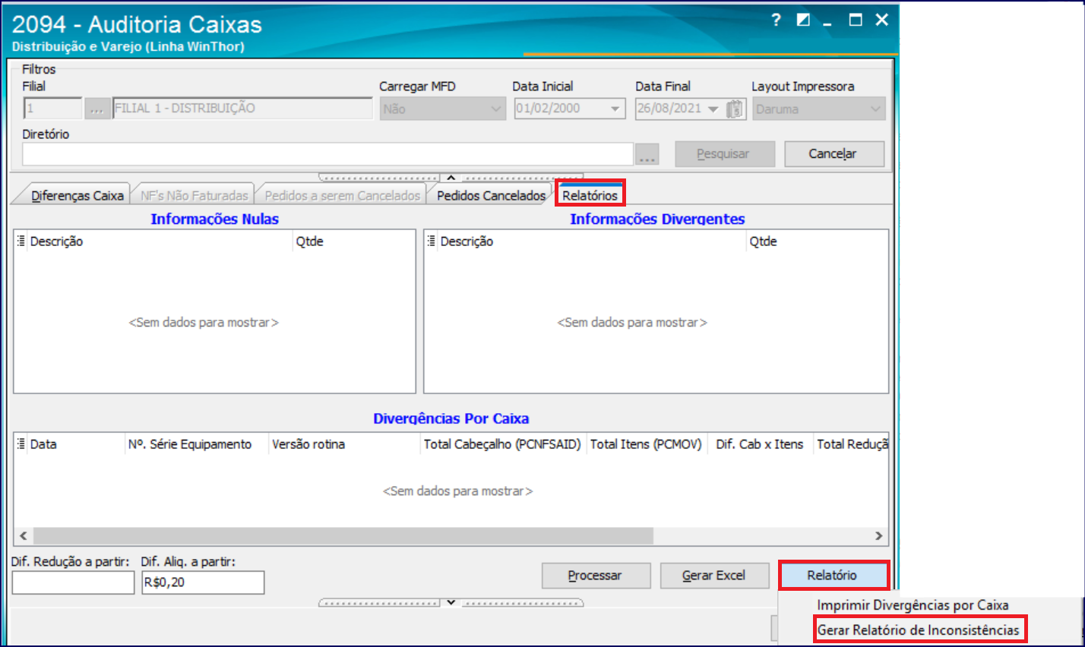
Task: Click the Diretório browse ellipsis button
Action: click(647, 154)
